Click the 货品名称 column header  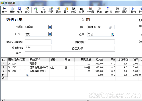tap(39, 60)
